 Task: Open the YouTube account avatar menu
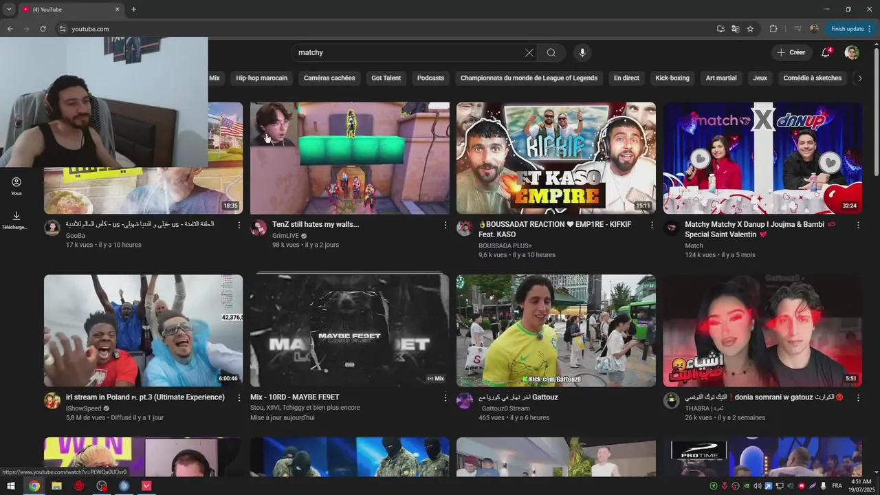(x=852, y=52)
